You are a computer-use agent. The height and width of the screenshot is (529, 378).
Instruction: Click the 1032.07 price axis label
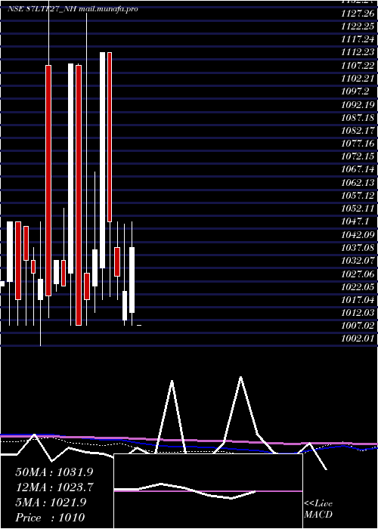tap(358, 261)
